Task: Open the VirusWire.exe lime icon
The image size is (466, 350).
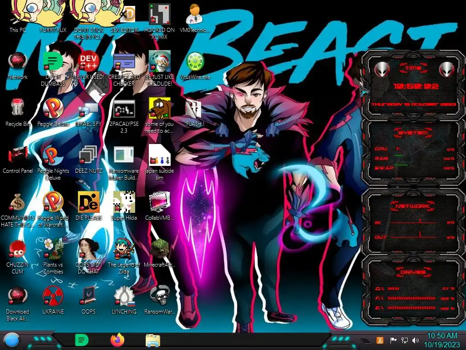Action: 195,66
